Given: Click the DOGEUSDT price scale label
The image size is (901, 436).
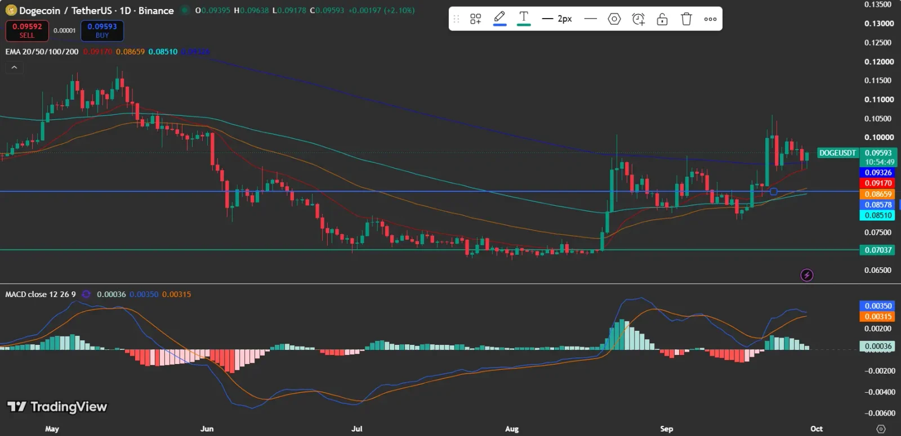Looking at the screenshot, I should coord(837,153).
